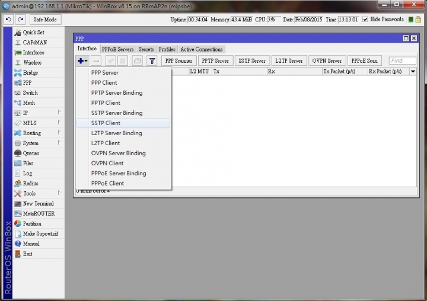Open New Terminal
Image resolution: width=427 pixels, height=301 pixels.
coord(38,204)
